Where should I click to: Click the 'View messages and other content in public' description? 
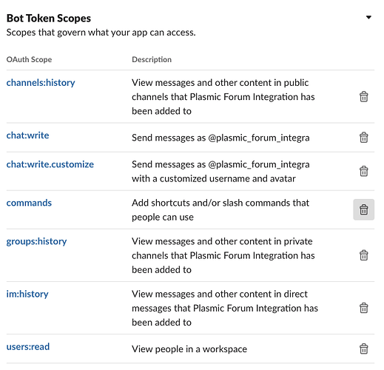pos(223,97)
